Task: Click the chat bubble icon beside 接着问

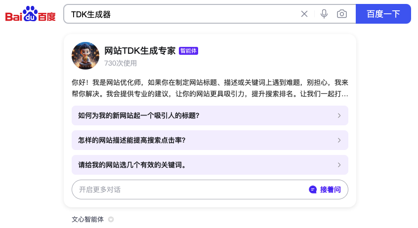Action: tap(313, 190)
